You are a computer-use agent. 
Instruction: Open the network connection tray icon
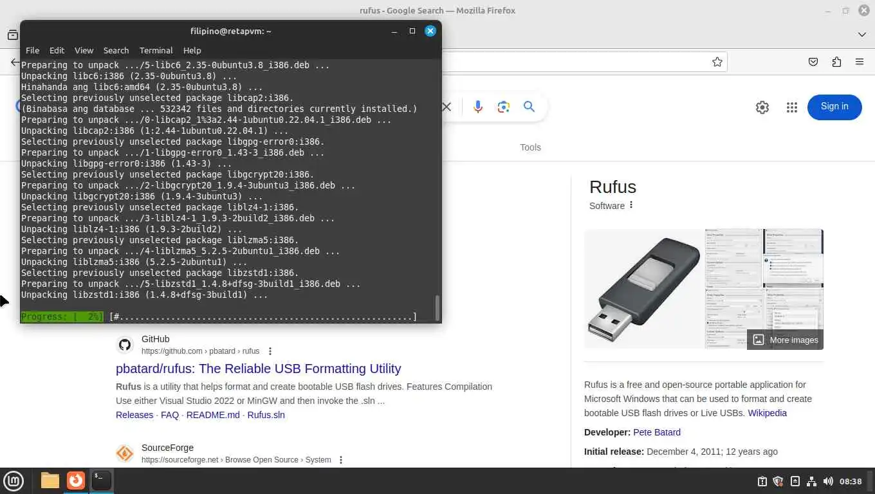(x=811, y=481)
